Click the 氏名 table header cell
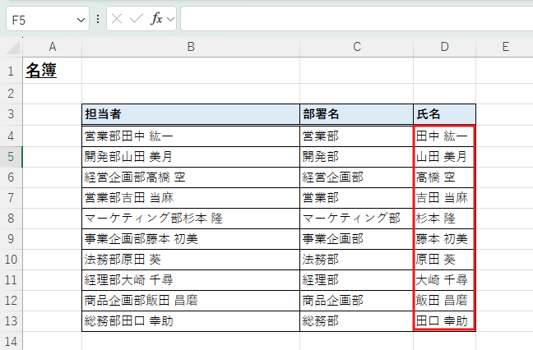The width and height of the screenshot is (533, 350). 444,114
